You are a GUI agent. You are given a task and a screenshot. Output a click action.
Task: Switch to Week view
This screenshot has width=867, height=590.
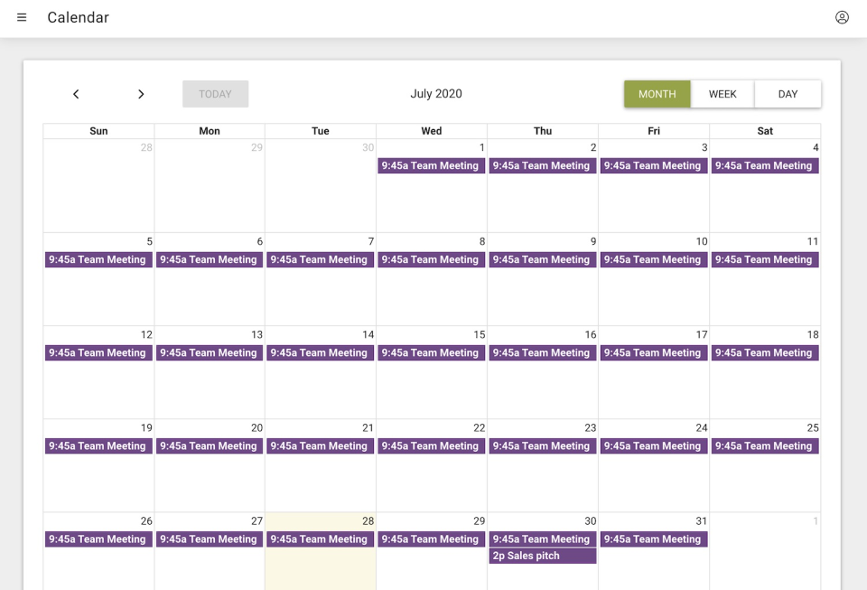click(x=722, y=94)
